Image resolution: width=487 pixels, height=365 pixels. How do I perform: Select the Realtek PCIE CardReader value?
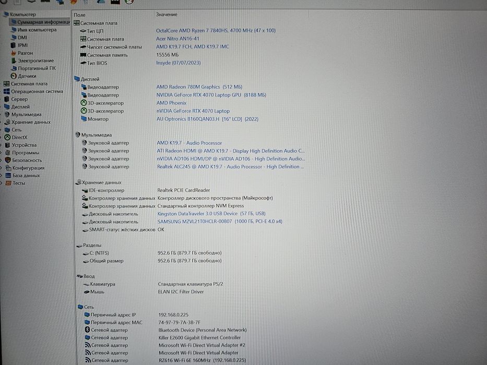pos(184,190)
